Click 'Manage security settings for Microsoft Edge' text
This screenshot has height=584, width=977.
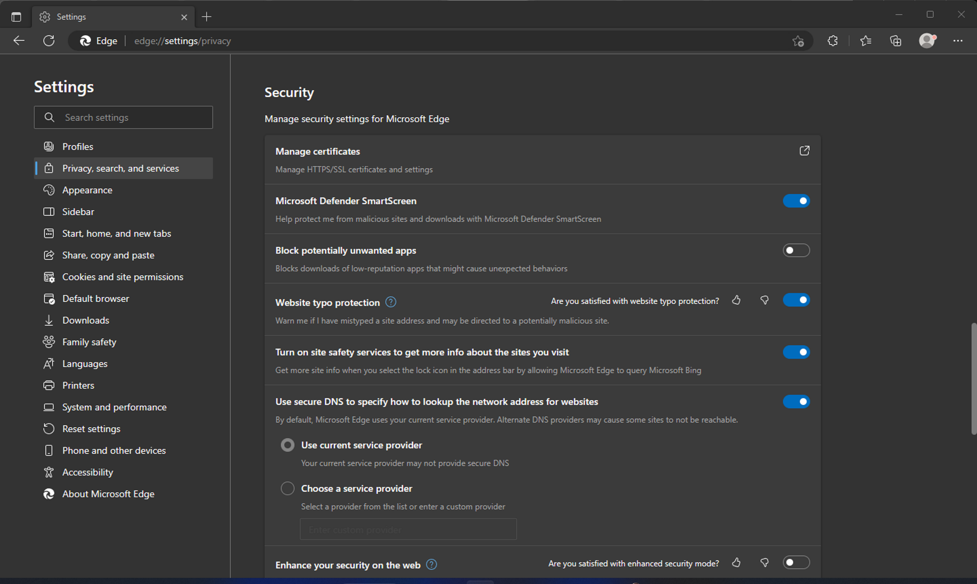pos(357,119)
